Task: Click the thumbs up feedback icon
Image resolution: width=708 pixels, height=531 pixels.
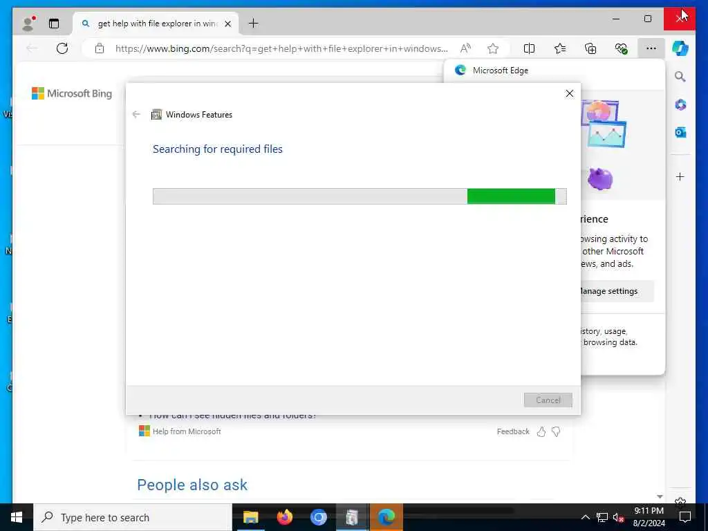Action: click(x=541, y=431)
